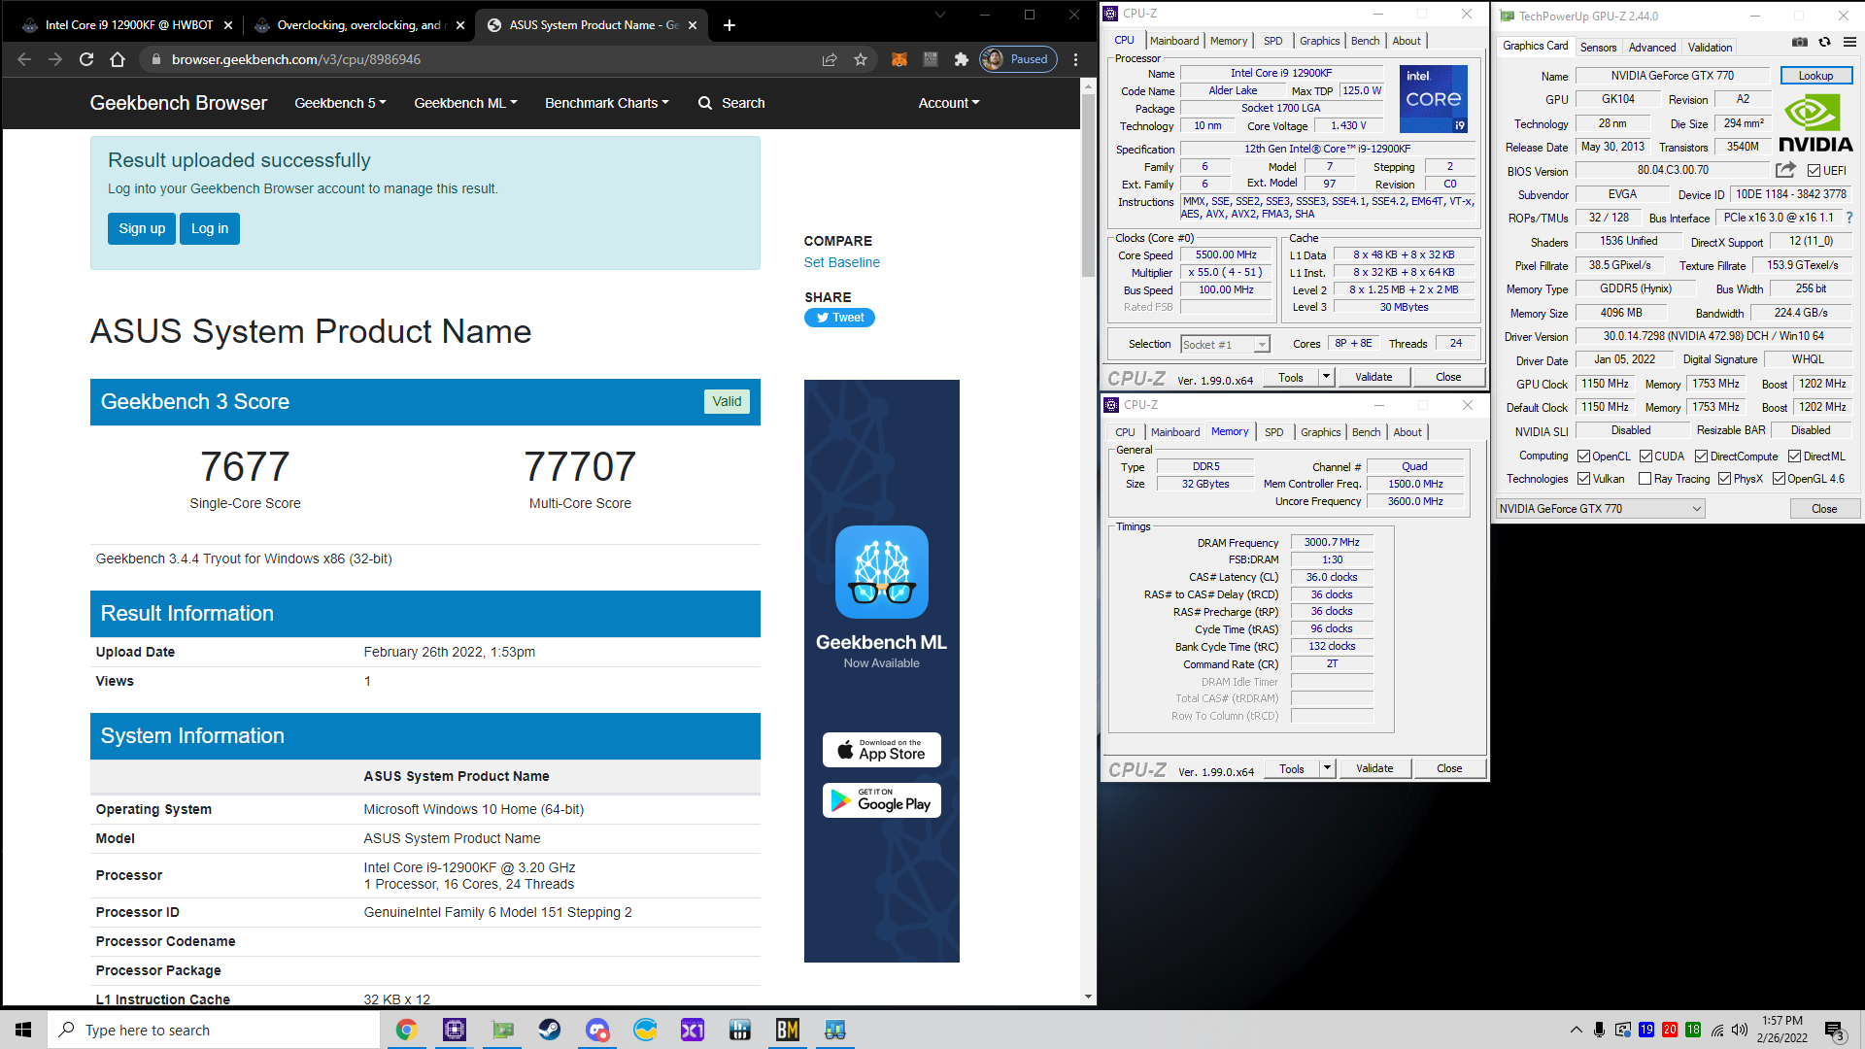This screenshot has height=1049, width=1865.
Task: Open the notification center icon
Action: tap(1835, 1030)
